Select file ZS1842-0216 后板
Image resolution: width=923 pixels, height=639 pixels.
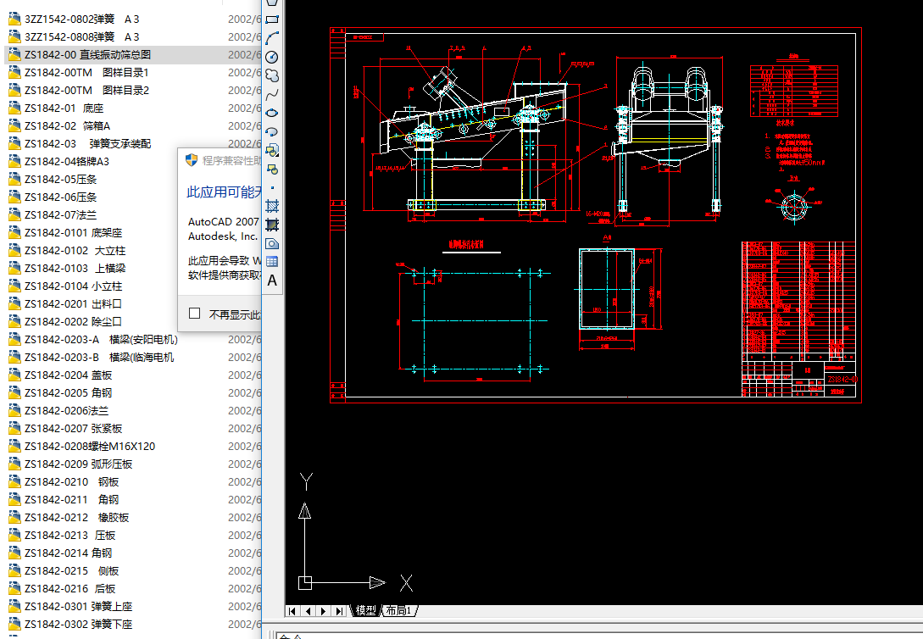point(70,588)
